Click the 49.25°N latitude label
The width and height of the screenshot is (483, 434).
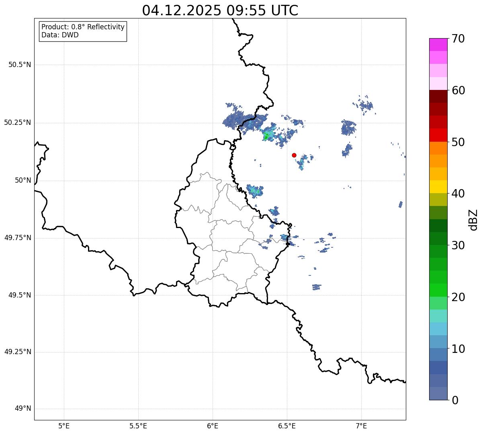[x=18, y=352]
